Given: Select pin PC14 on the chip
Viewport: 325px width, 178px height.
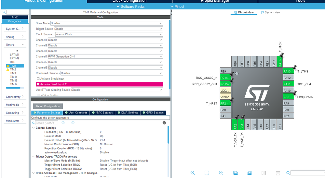Looking at the screenshot, I should (225, 77).
